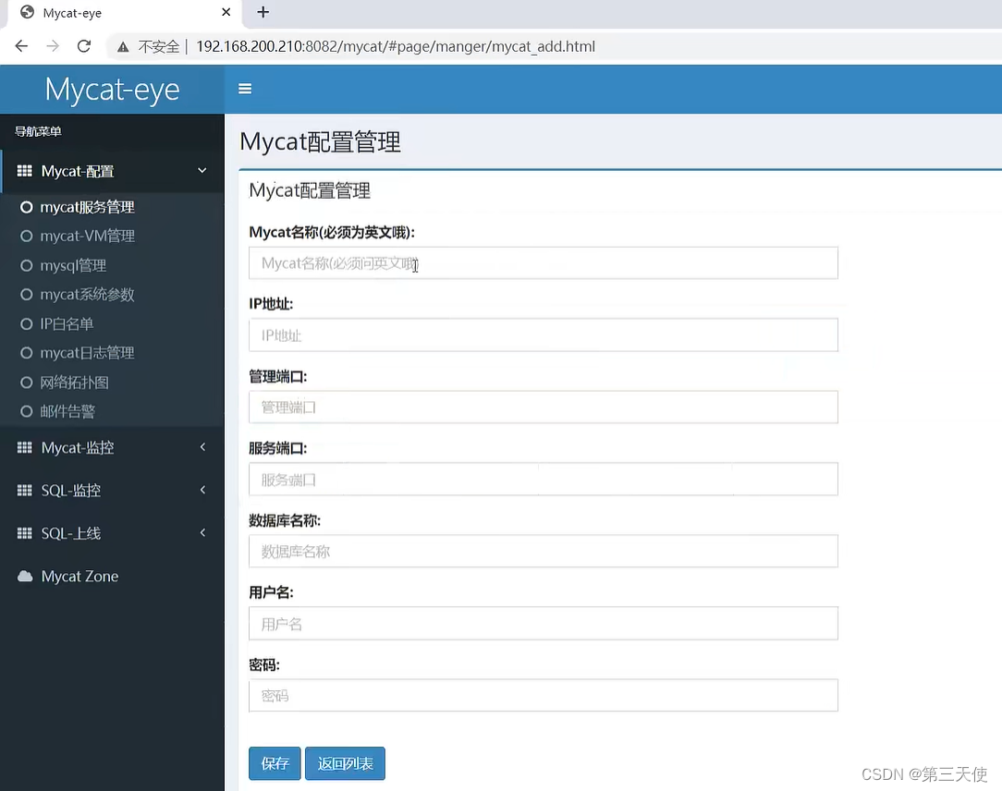1002x791 pixels.
Task: Click the Mycat-配置 grid icon
Action: click(x=24, y=171)
